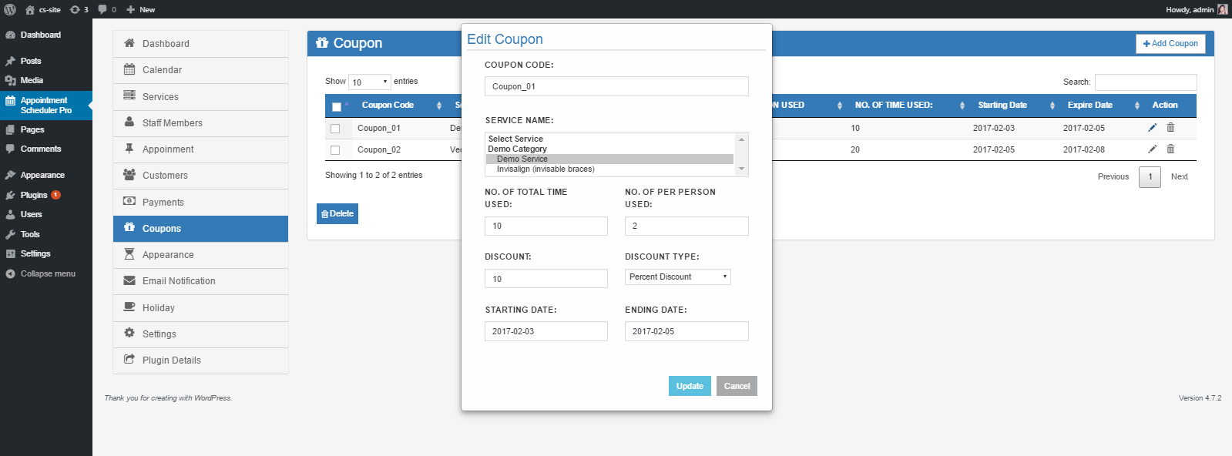The width and height of the screenshot is (1232, 456).
Task: Delete Coupon_01 using its trash icon
Action: pyautogui.click(x=1170, y=128)
